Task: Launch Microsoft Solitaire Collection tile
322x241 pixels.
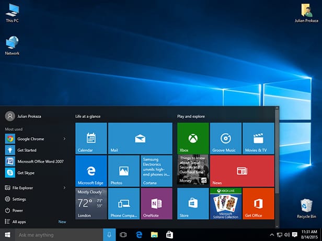Action: coord(226,203)
